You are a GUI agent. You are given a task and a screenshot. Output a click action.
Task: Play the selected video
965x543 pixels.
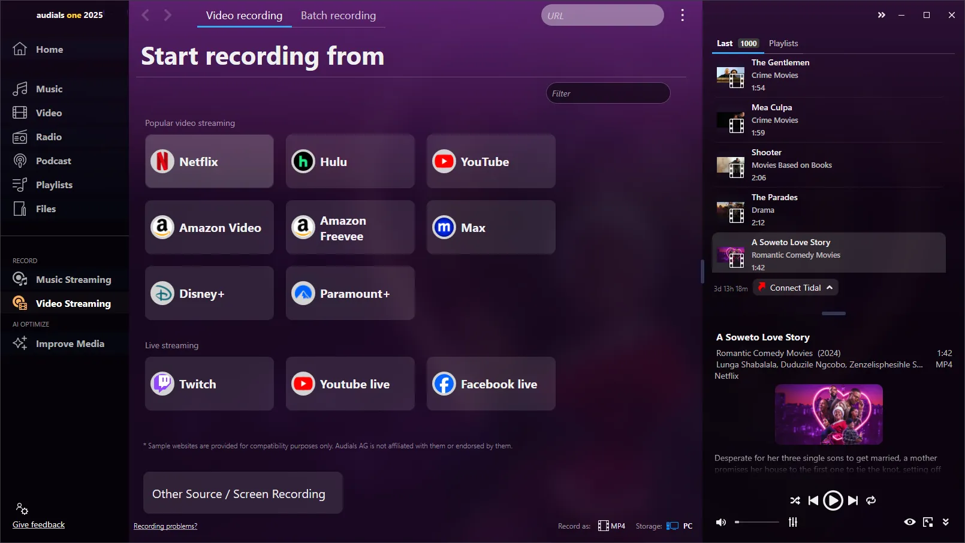pyautogui.click(x=833, y=500)
